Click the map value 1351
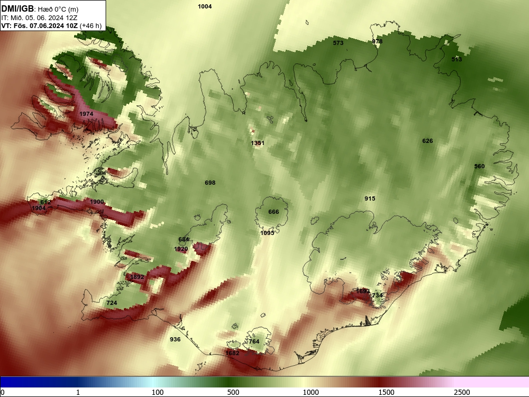 point(258,143)
